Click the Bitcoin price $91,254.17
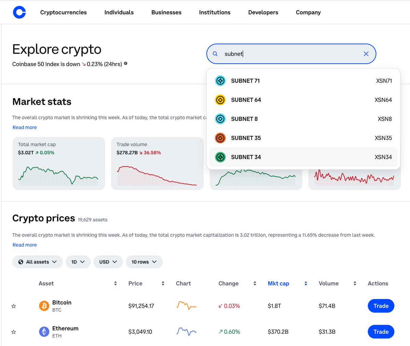Screen dimensions: 410x346 [141, 306]
